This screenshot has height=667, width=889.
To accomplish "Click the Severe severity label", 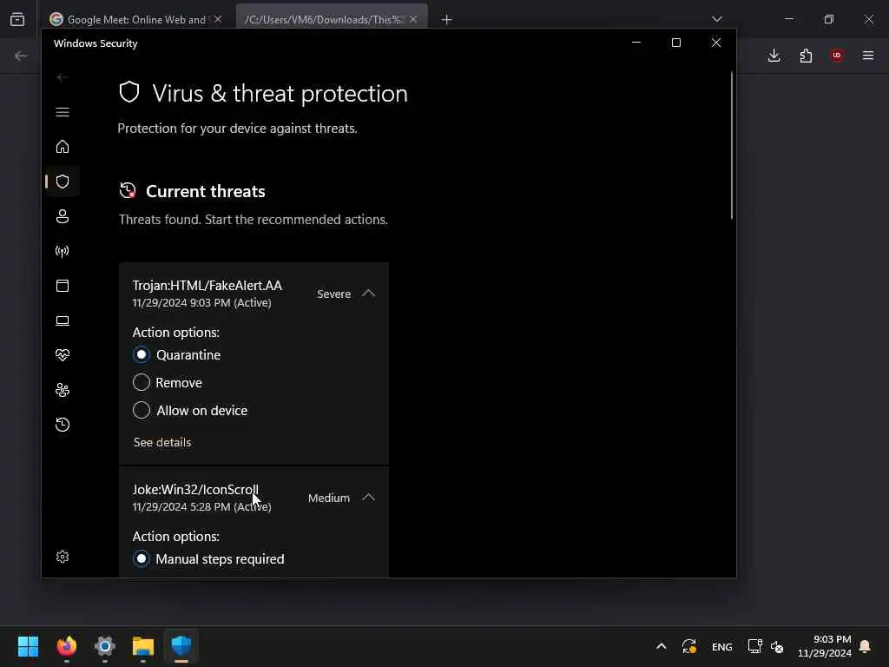I will click(333, 294).
